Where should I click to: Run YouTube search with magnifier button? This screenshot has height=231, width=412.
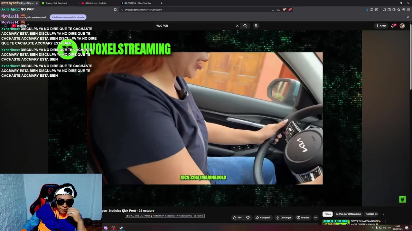click(x=245, y=26)
